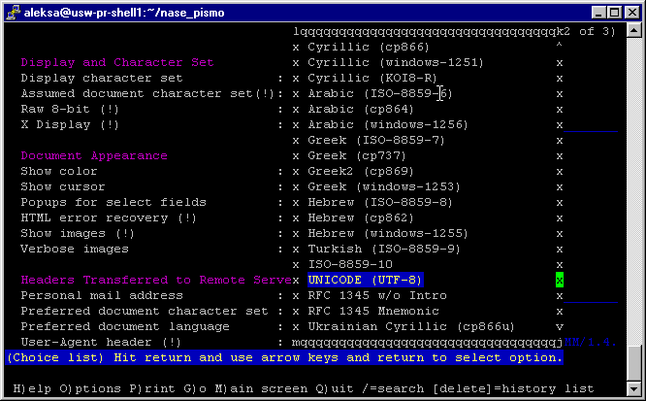
Task: Maximize the terminal window
Action: point(612,11)
